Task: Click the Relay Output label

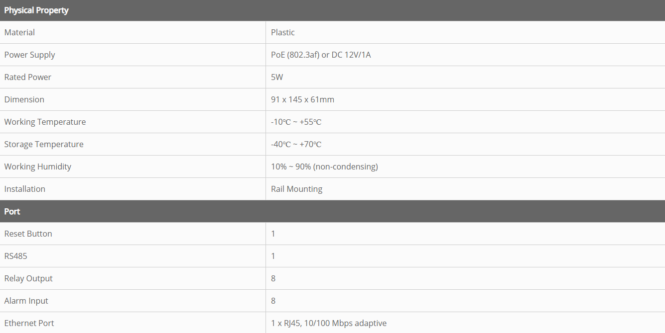Action: [28, 278]
